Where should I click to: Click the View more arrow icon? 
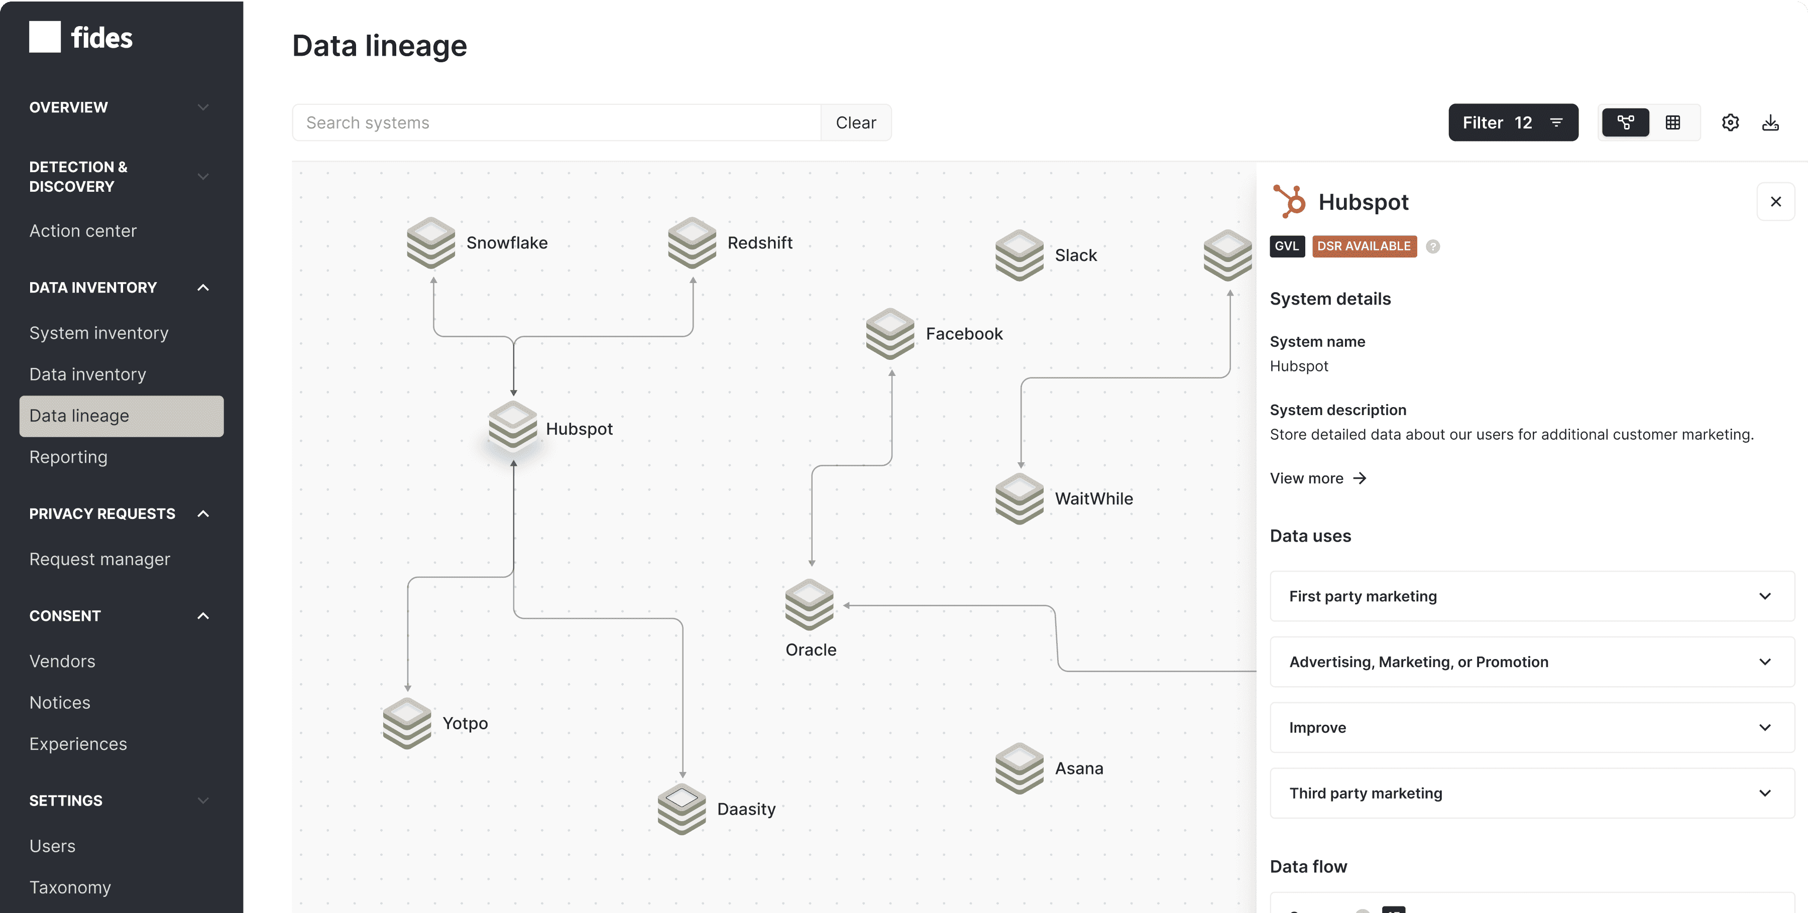point(1360,478)
